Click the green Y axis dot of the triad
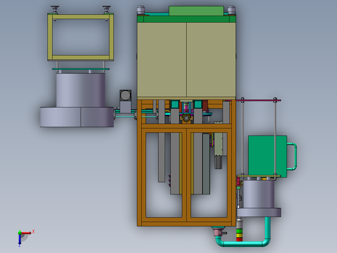The height and width of the screenshot is (253, 337). pos(20,233)
